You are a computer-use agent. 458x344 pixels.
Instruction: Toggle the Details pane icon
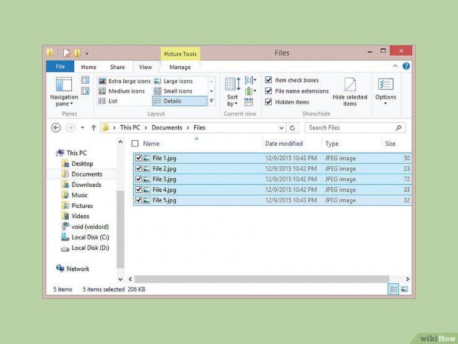coord(85,91)
